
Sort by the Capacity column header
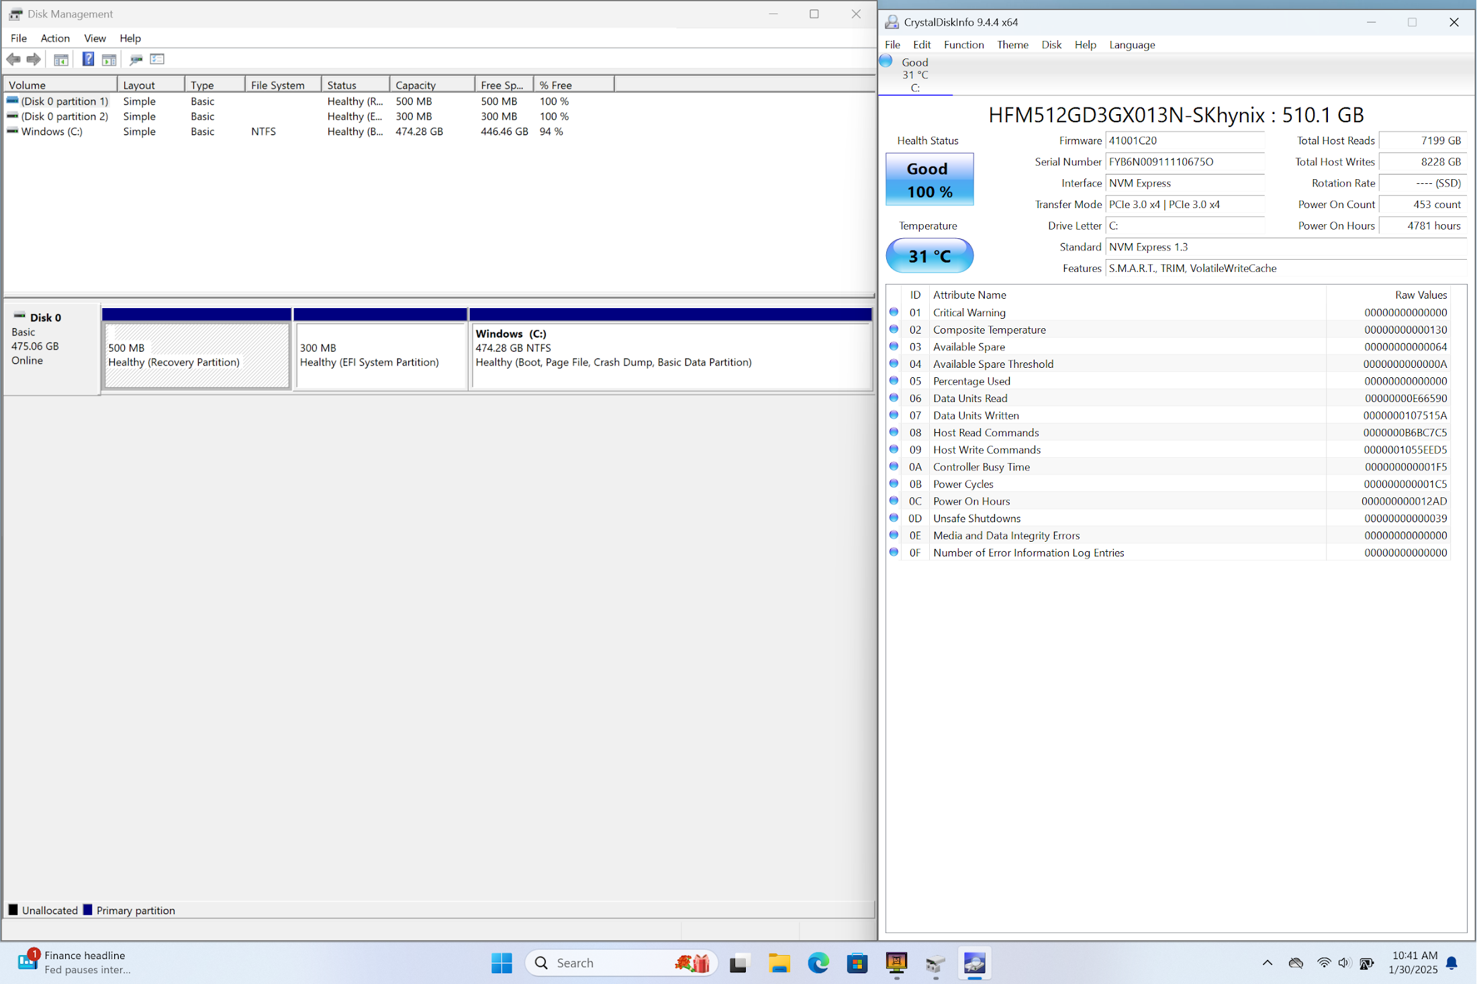tap(432, 85)
